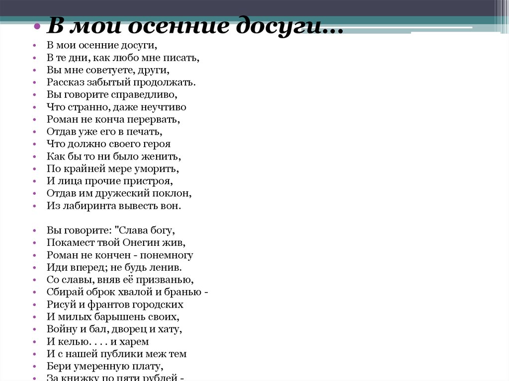Click the line "Рассказ забытый продолжать."

[x=121, y=82]
